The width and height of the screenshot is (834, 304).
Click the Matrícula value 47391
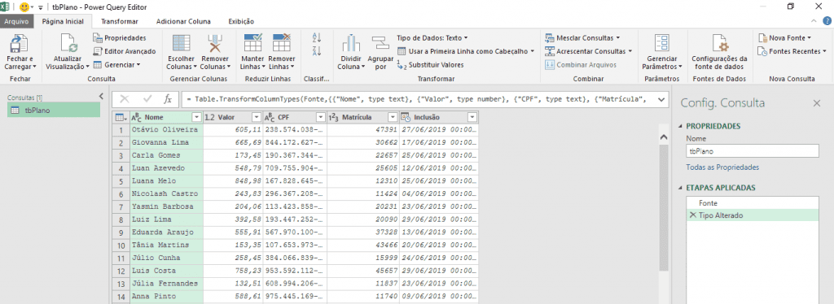[x=362, y=129]
